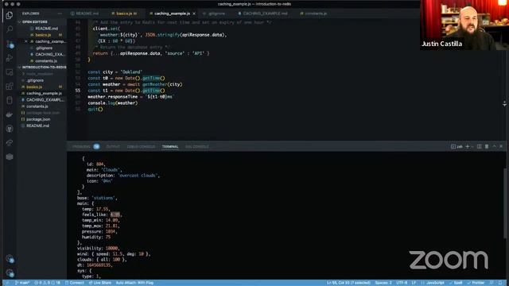Open the stacked-layers icon at bottom of activity bar
509x286 pixels.
(10, 157)
